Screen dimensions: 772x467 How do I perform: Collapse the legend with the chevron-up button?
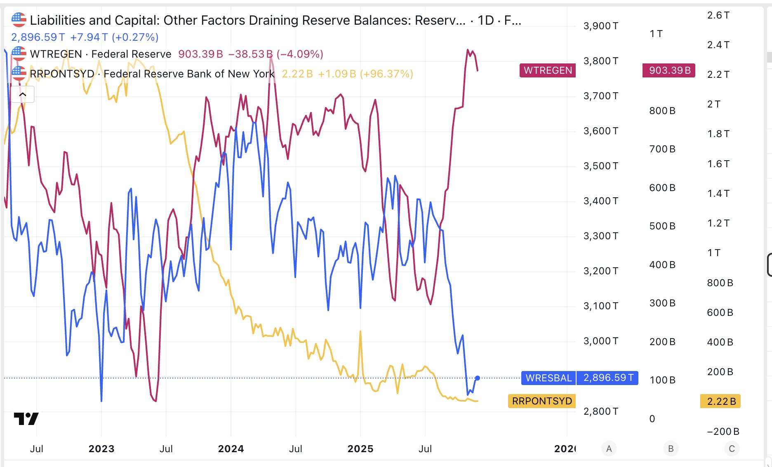click(23, 95)
